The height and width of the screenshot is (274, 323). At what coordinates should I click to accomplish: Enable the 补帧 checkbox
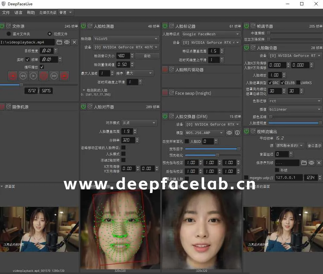277,170
